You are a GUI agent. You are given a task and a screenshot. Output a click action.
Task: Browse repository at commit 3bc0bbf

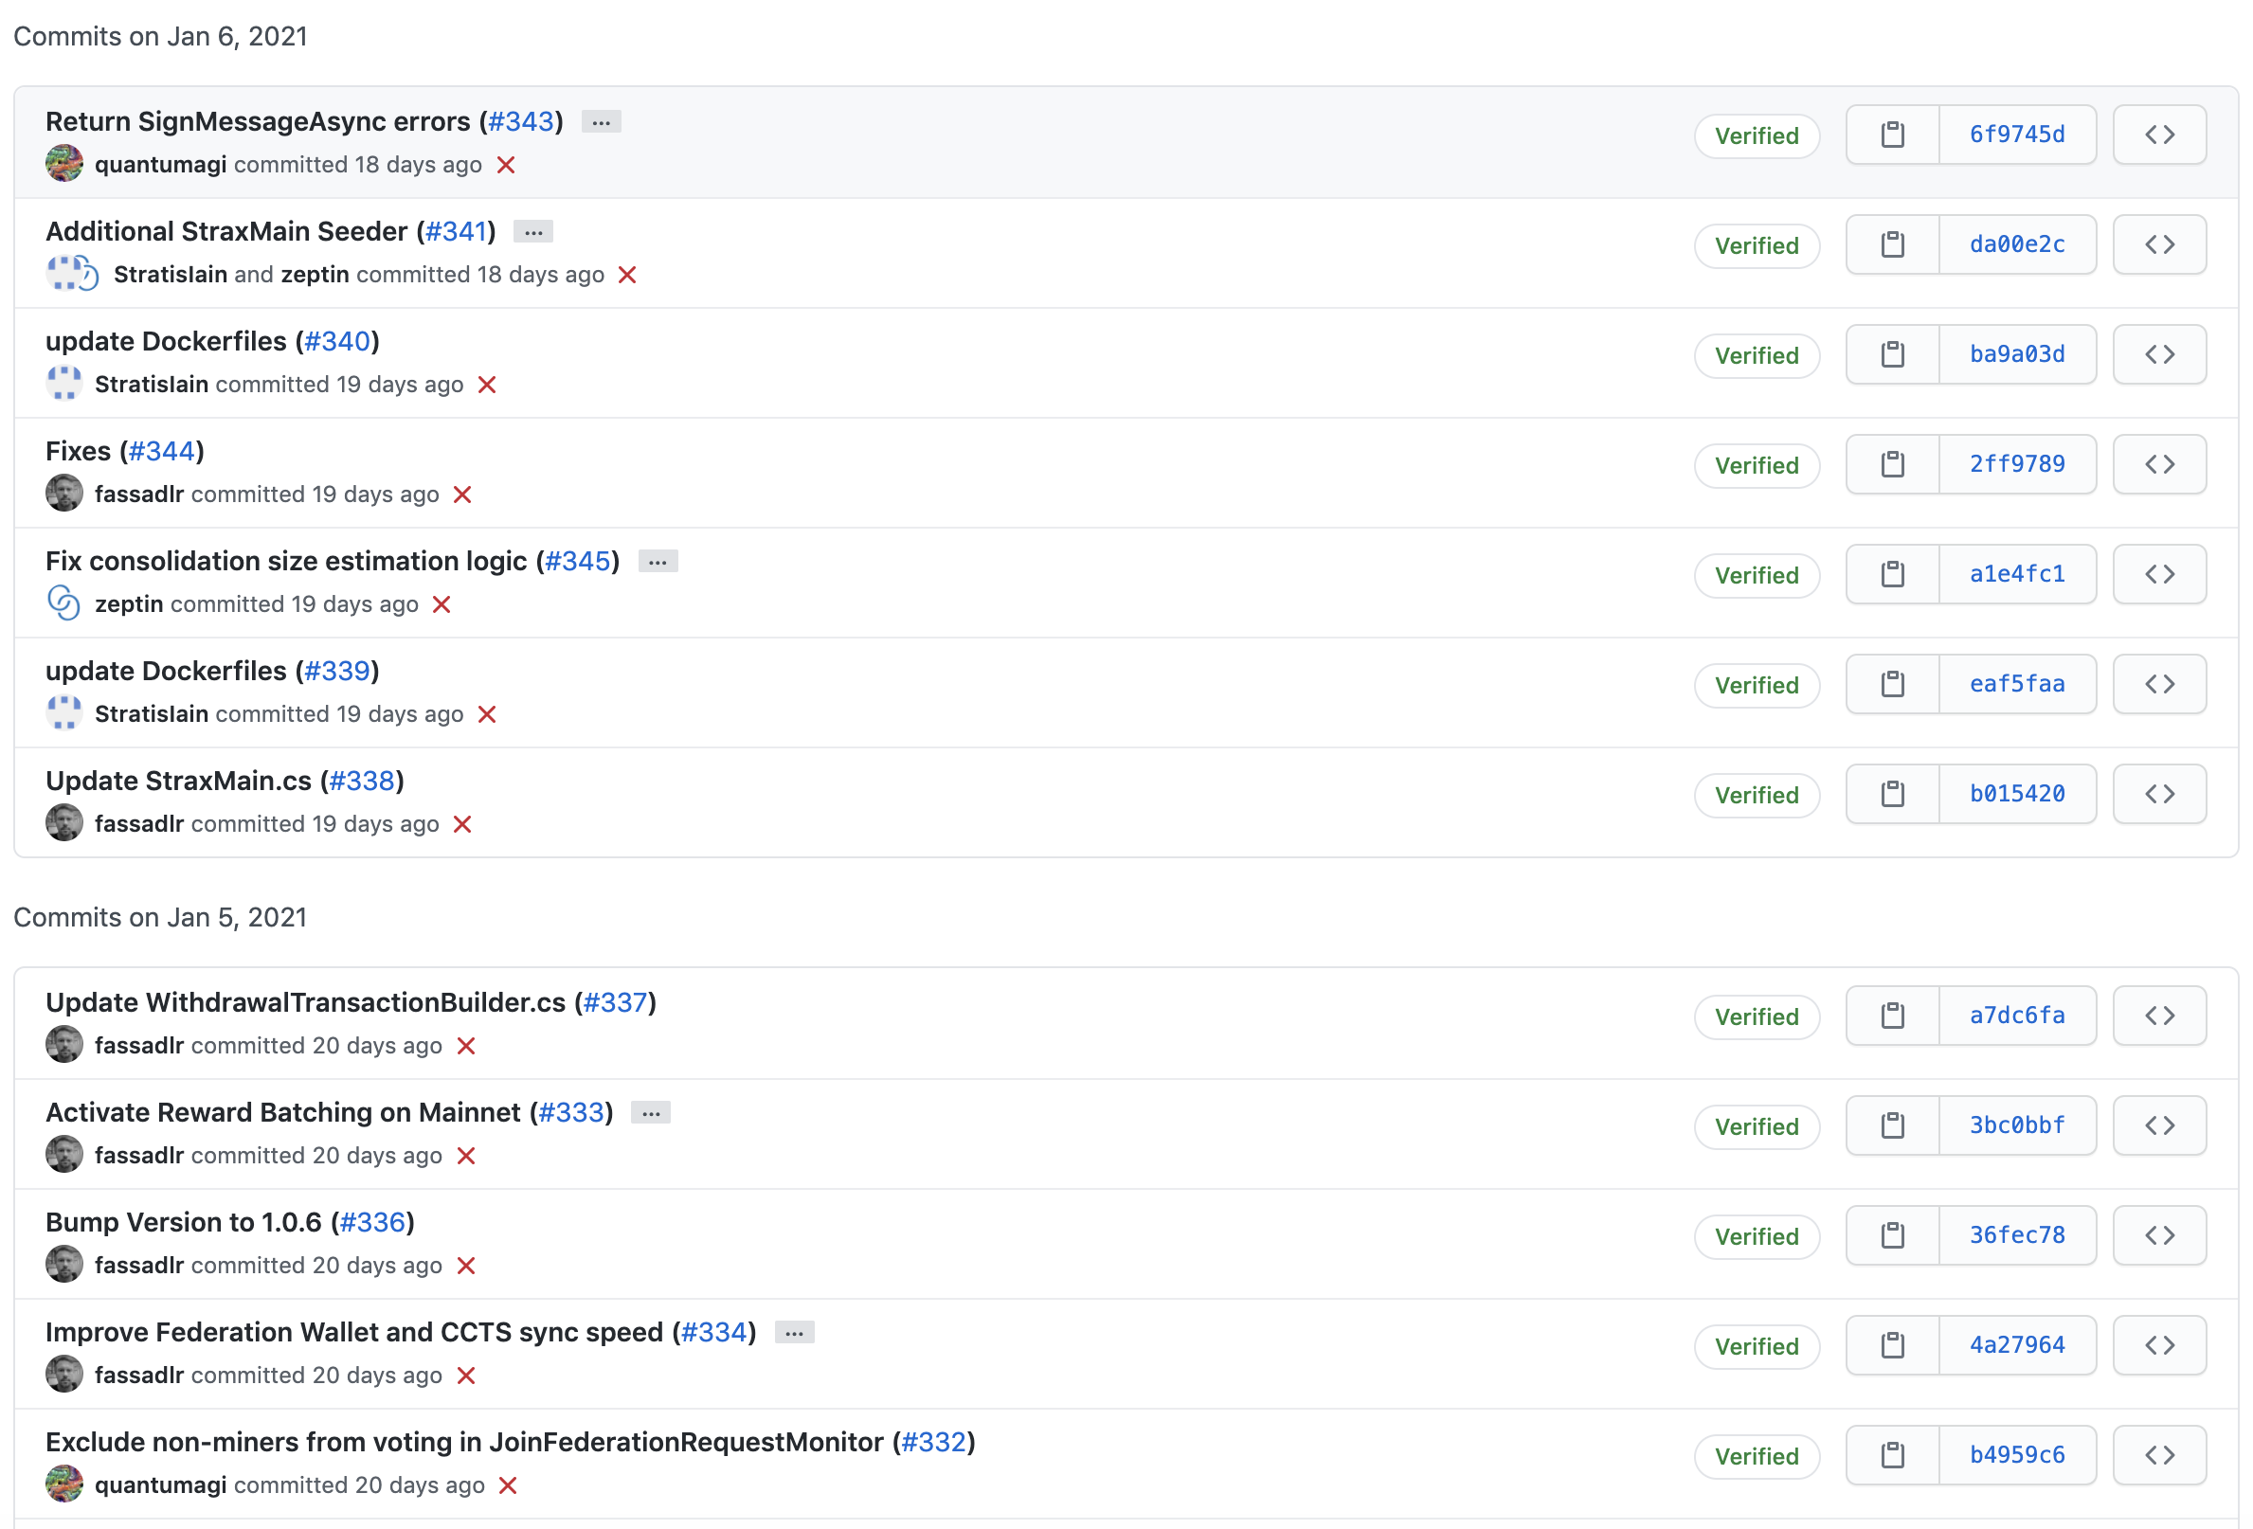point(2159,1125)
